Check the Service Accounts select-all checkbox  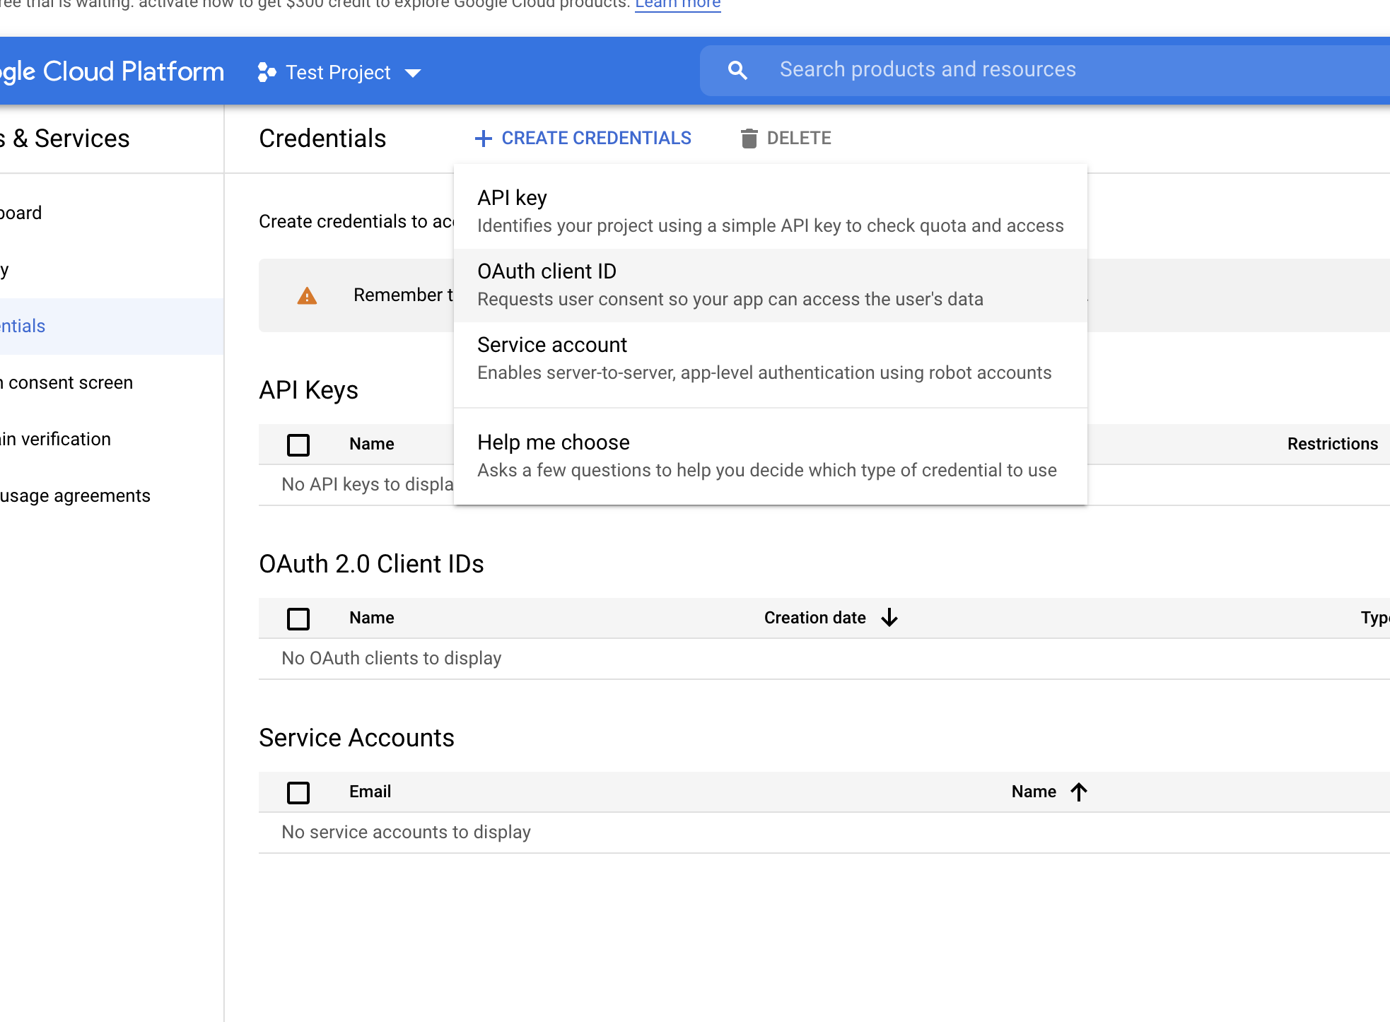click(298, 792)
